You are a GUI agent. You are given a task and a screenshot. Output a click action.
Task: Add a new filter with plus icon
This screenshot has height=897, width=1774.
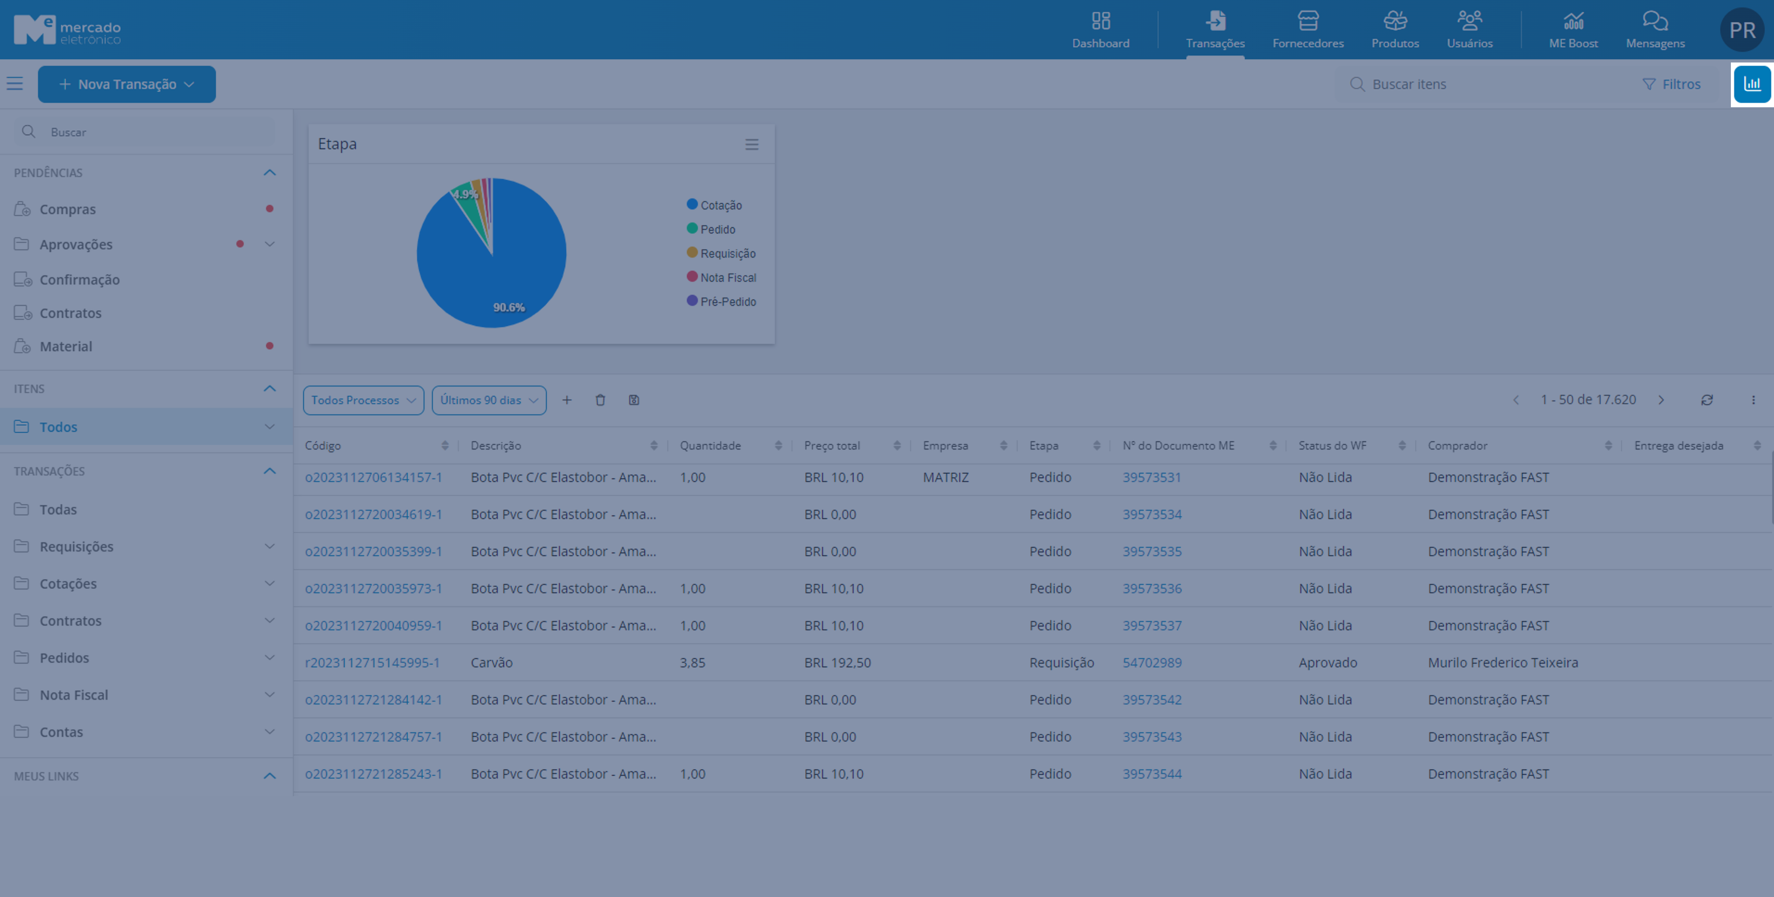click(x=566, y=400)
